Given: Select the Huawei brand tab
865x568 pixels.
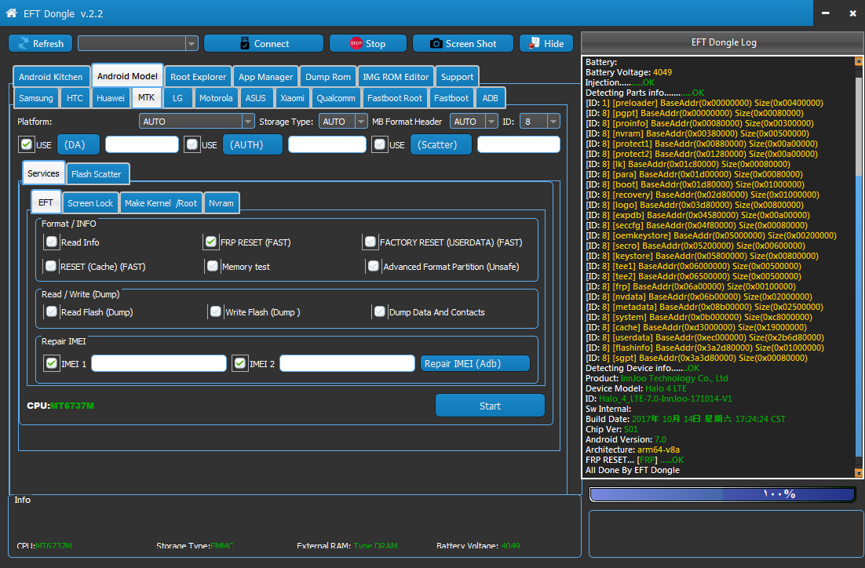Looking at the screenshot, I should (111, 98).
